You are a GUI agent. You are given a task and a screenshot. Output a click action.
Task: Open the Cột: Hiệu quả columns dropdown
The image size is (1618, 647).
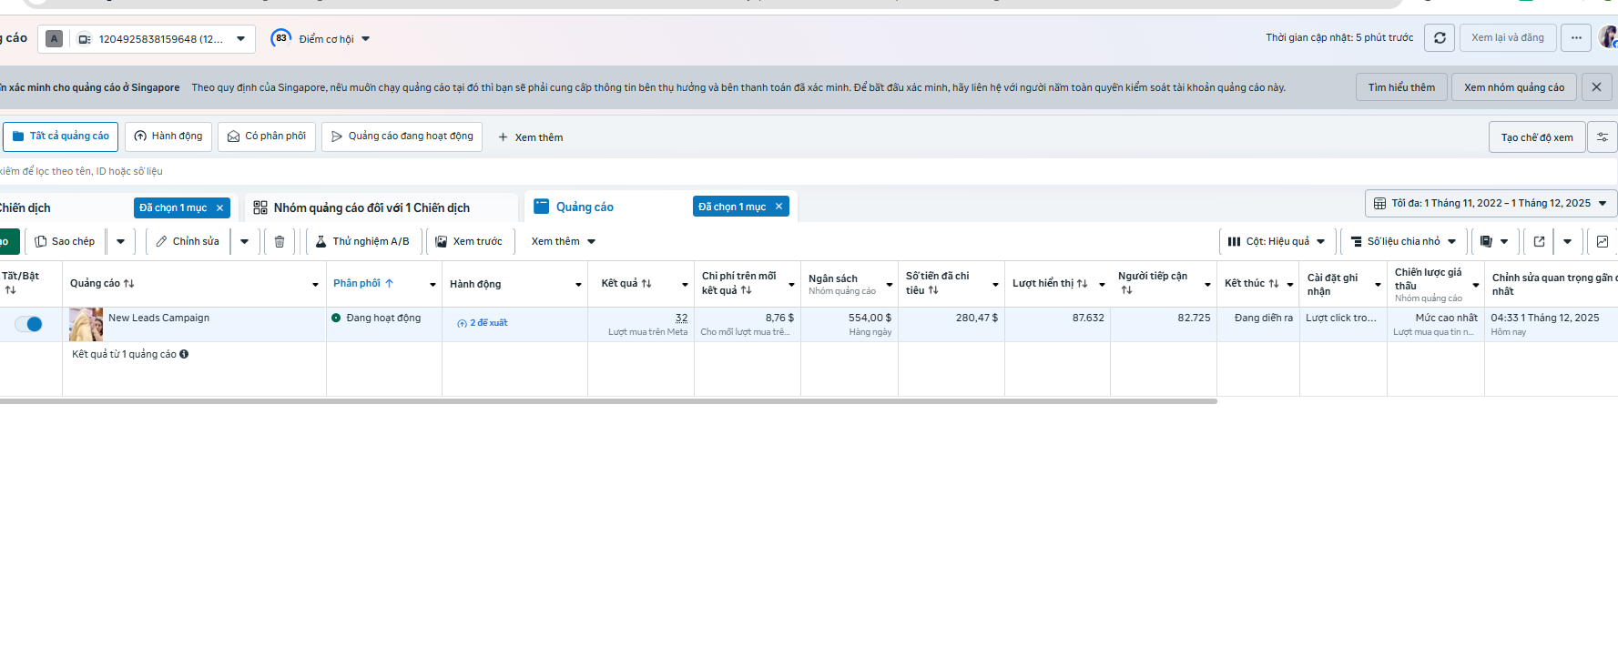point(1277,241)
